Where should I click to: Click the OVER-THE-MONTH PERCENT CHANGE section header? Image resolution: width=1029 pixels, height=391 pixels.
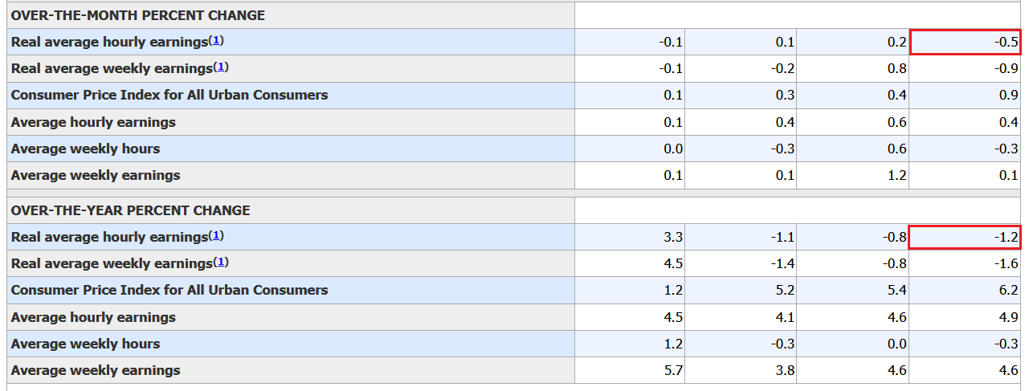(138, 15)
